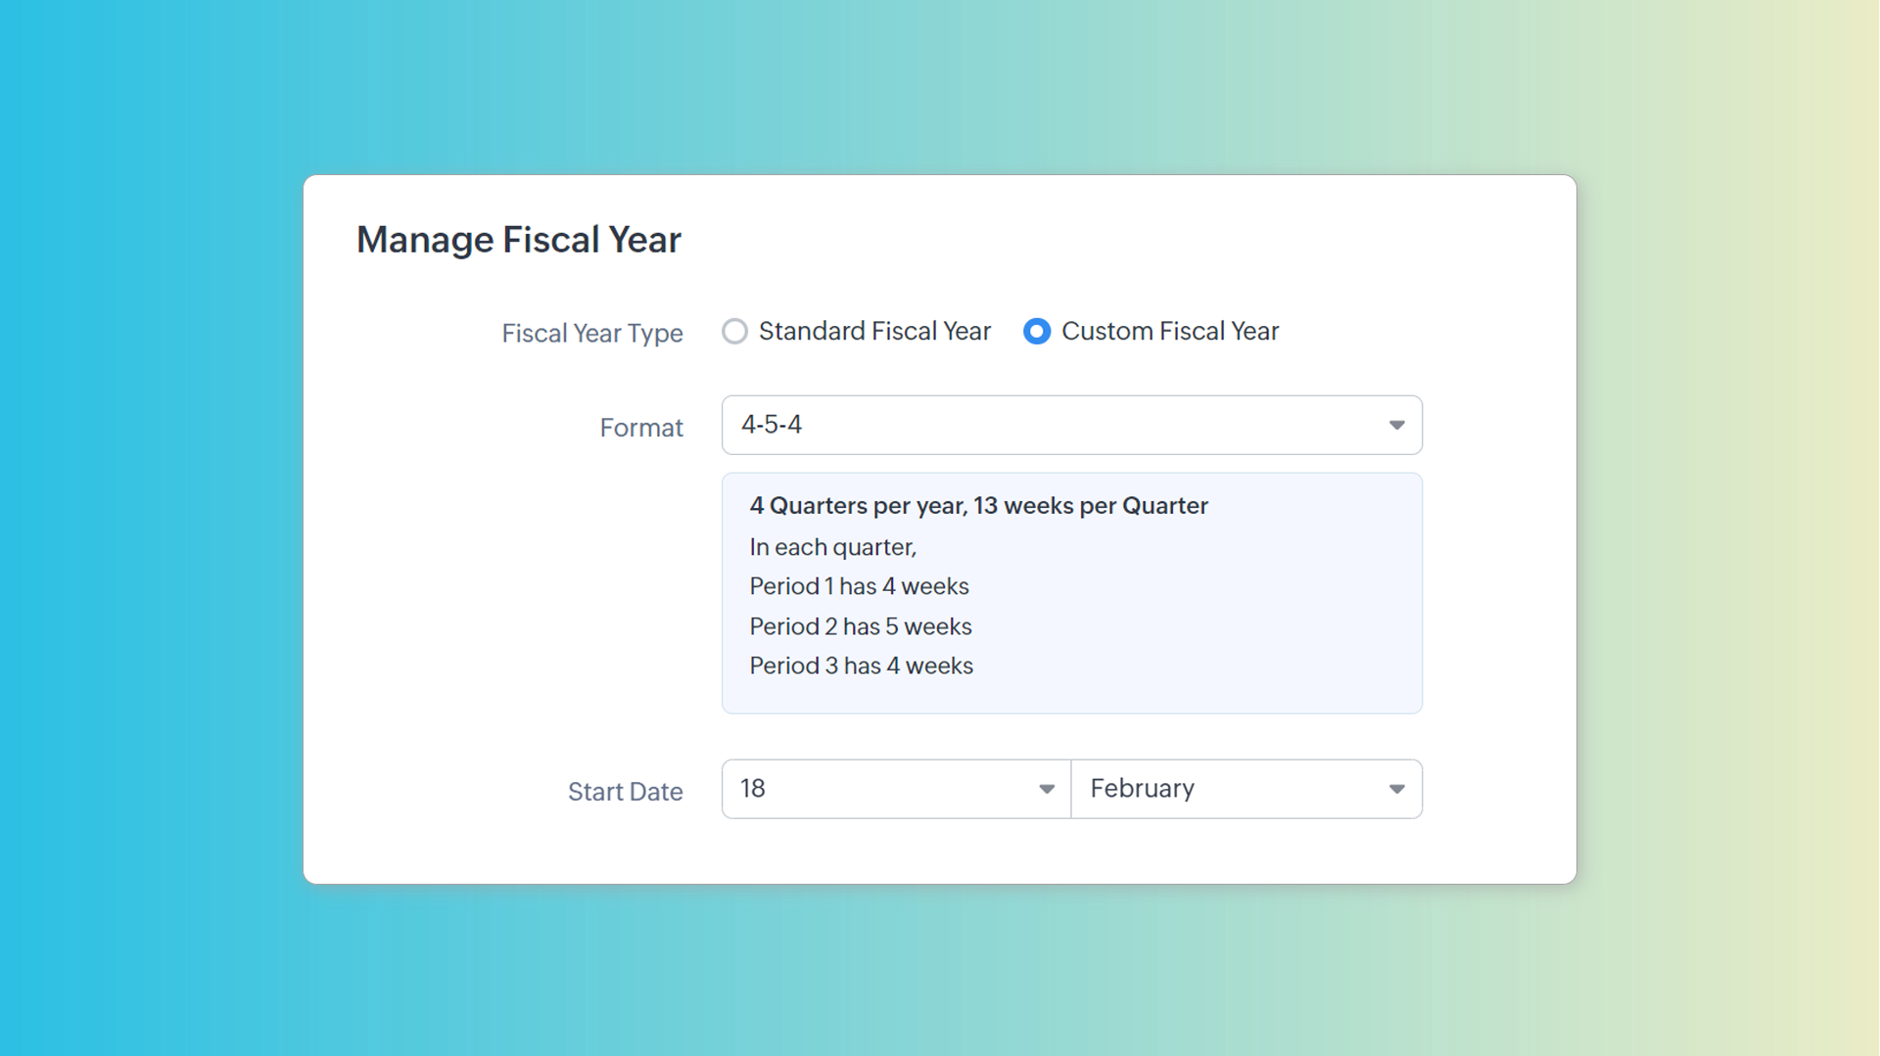Click the arrow icon on February dropdown
The image size is (1880, 1056).
pyautogui.click(x=1396, y=789)
